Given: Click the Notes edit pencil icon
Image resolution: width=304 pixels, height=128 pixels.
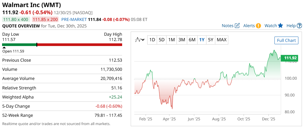Looking at the screenshot, I should 237,26.
